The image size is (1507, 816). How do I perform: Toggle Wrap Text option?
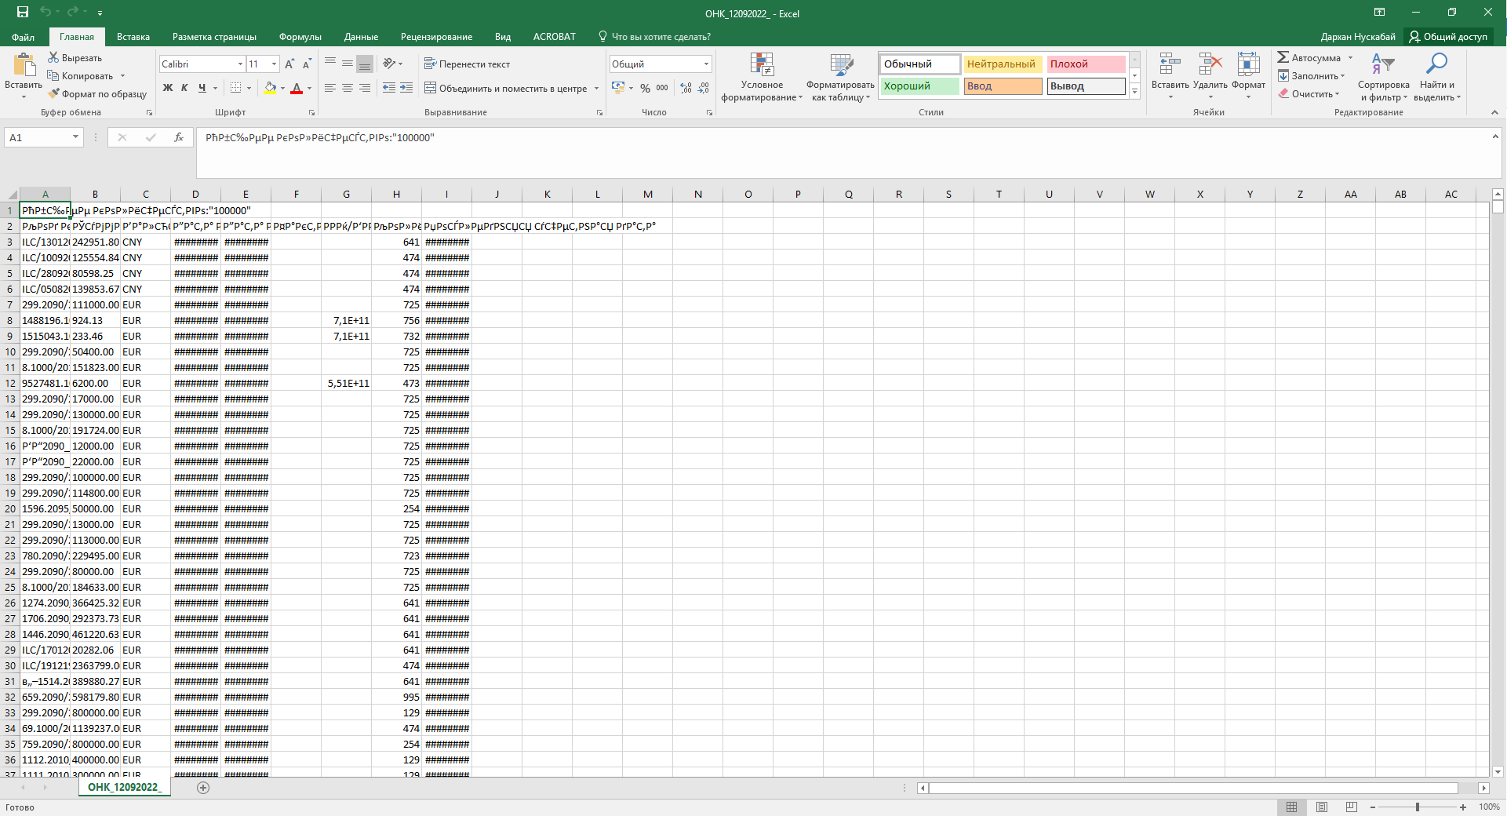coord(467,64)
